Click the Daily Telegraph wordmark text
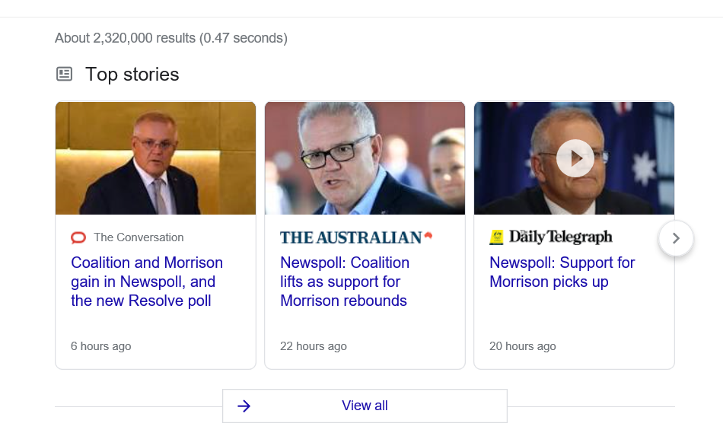 pos(560,237)
